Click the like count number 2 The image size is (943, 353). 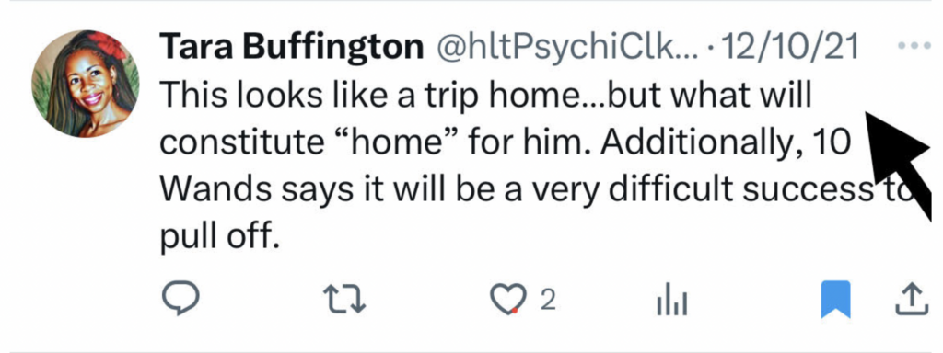pos(547,301)
